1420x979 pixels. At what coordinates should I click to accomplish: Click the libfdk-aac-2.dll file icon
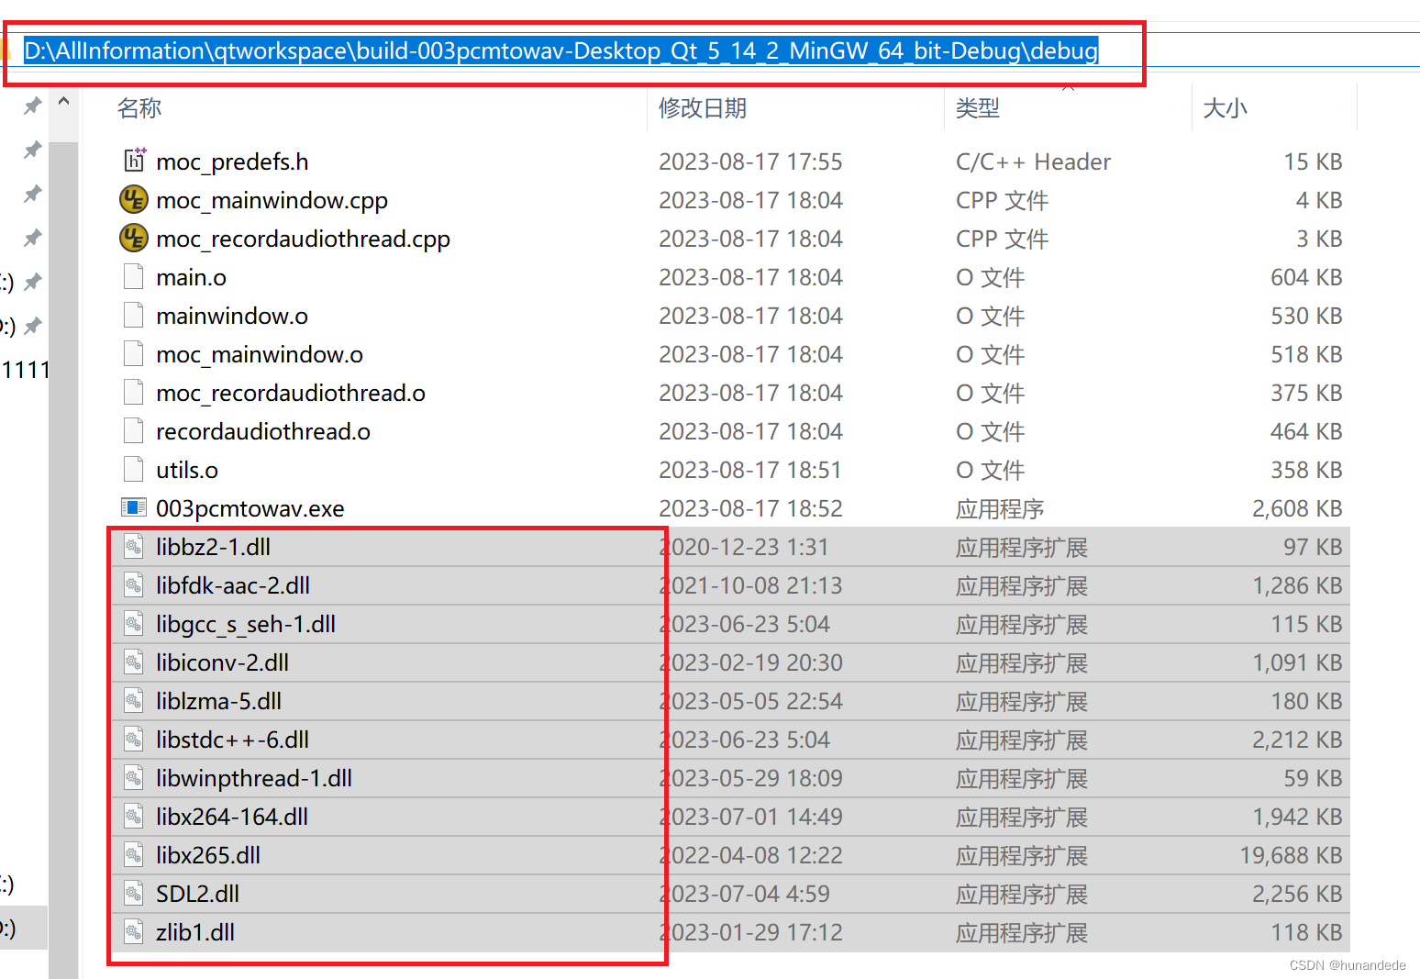(x=134, y=584)
